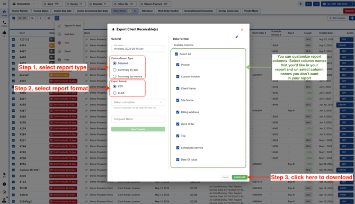Click the Save Template button

pyautogui.click(x=138, y=129)
